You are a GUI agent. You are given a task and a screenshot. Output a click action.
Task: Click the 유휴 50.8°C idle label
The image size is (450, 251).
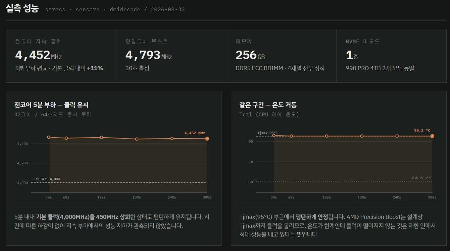tap(422, 178)
